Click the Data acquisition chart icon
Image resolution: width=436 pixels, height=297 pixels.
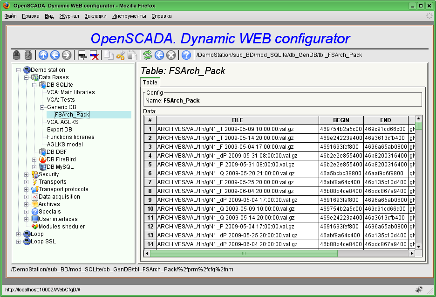pyautogui.click(x=35, y=196)
